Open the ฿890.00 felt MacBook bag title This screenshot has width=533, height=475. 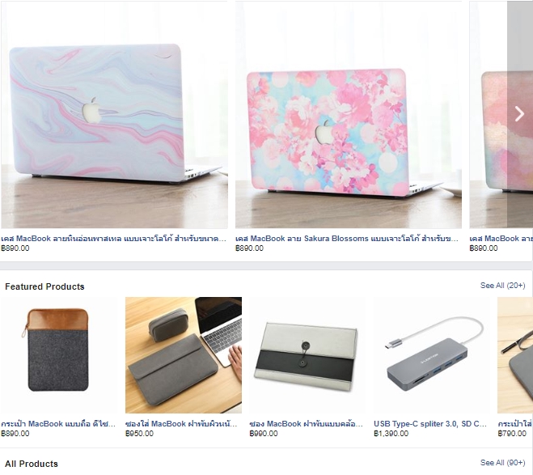(x=58, y=424)
